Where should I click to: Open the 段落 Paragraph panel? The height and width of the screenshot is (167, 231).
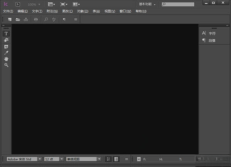pos(209,40)
